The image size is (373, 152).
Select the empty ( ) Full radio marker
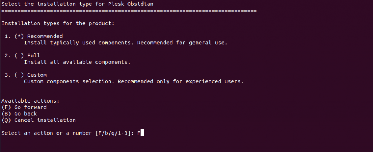pyautogui.click(x=19, y=56)
